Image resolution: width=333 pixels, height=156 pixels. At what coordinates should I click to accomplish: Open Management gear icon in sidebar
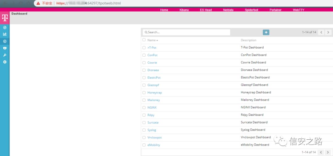pyautogui.click(x=5, y=62)
